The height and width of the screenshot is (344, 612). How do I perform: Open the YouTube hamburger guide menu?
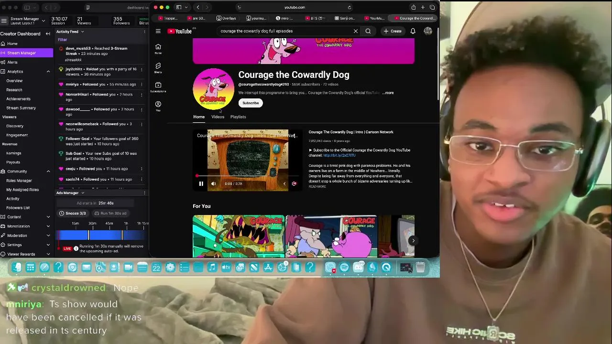click(158, 31)
